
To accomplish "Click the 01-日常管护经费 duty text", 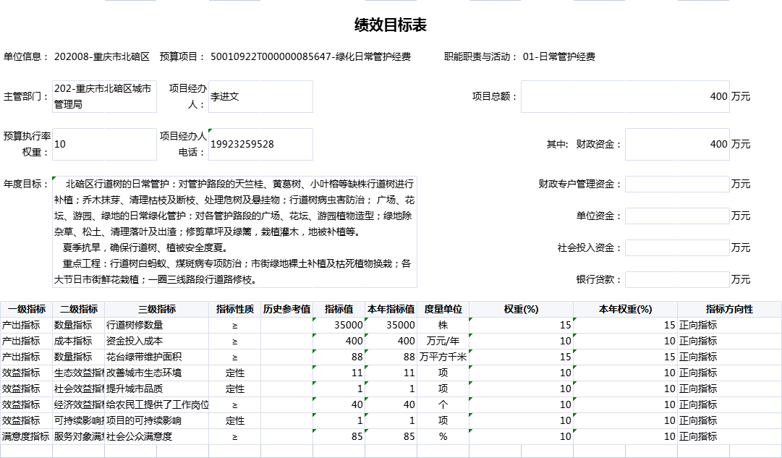I will tap(559, 57).
